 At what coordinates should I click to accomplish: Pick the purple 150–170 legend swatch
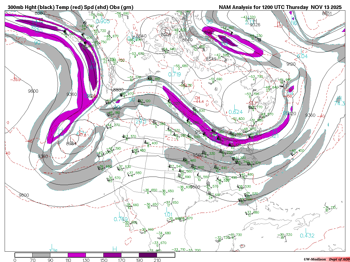pos(112,255)
